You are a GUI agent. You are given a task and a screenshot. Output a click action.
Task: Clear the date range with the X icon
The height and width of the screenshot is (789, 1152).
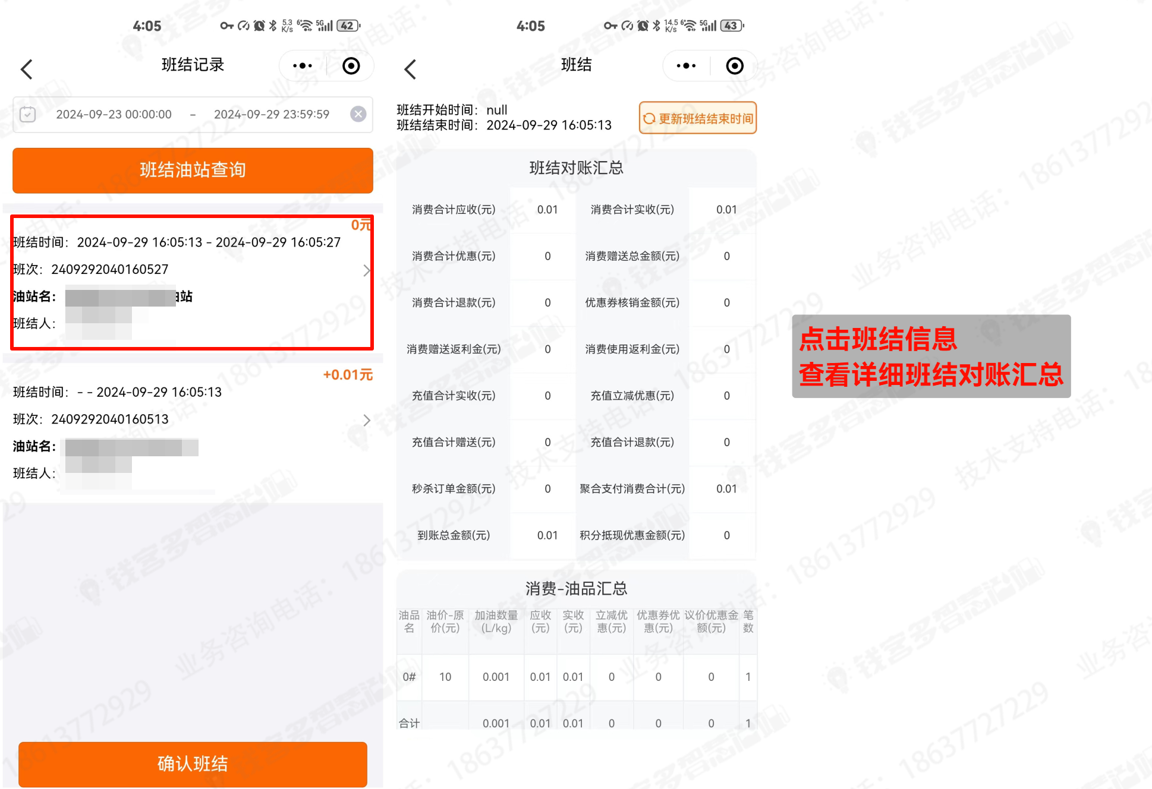coord(358,114)
